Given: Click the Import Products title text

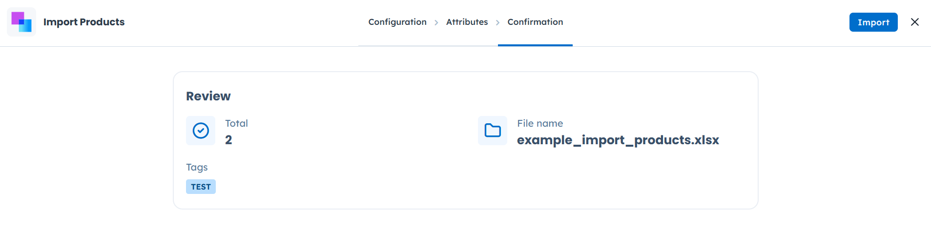Looking at the screenshot, I should pos(84,22).
